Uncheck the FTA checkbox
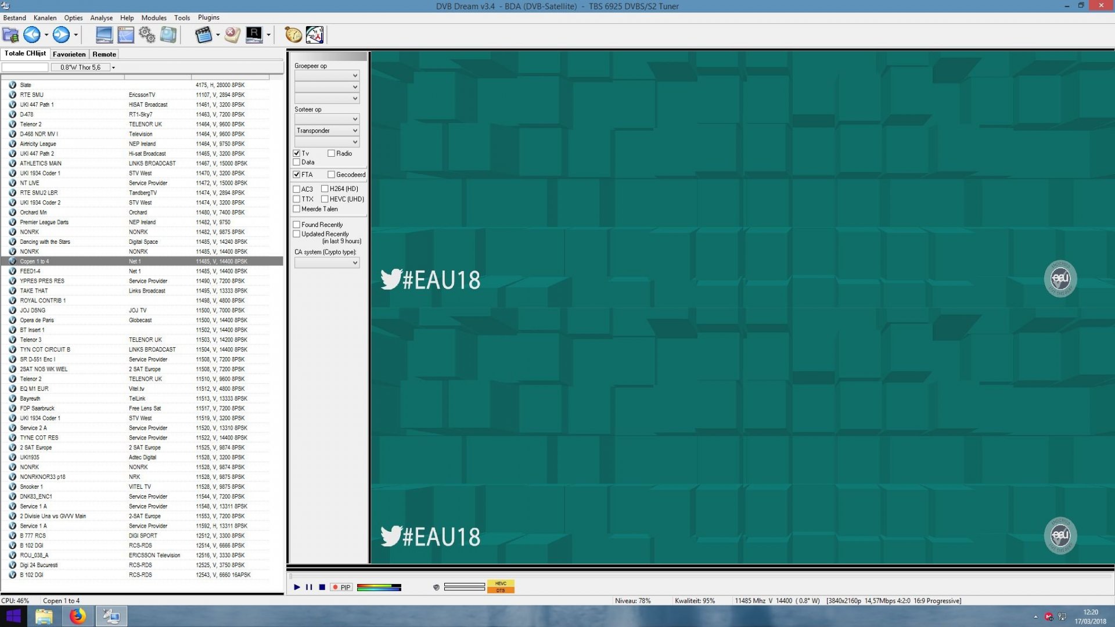This screenshot has height=627, width=1115. point(296,174)
